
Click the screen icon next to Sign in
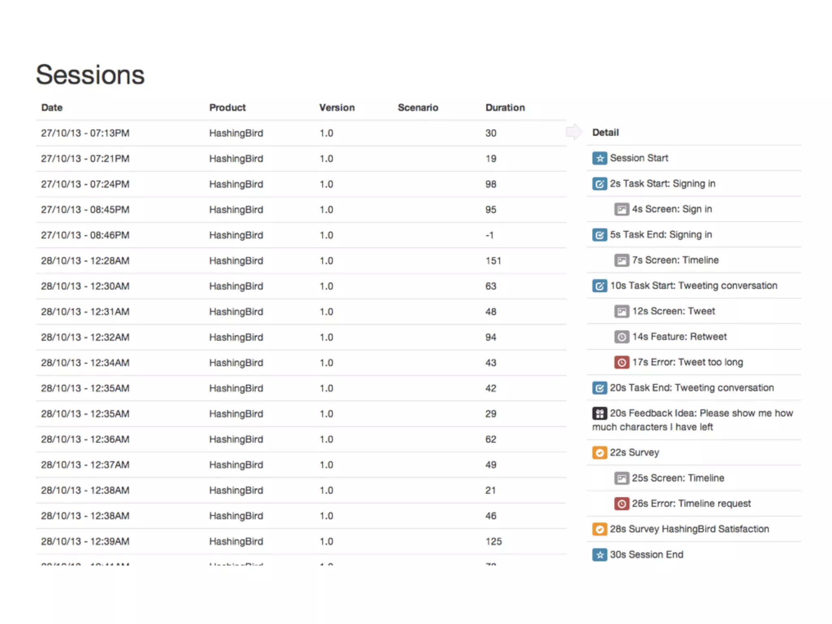(621, 209)
